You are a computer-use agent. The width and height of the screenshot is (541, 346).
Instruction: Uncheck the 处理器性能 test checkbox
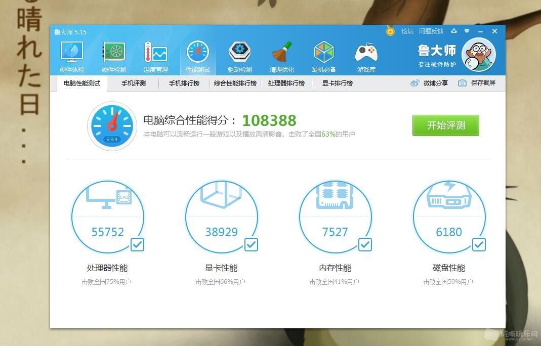(137, 245)
